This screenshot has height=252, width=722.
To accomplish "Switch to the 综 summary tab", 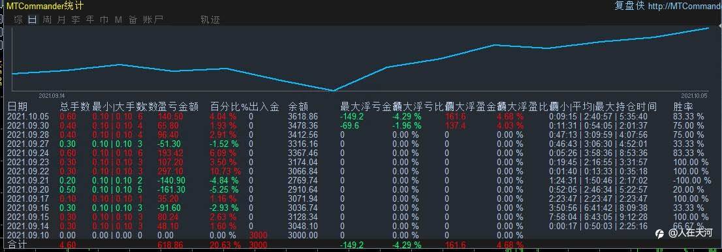I will [x=18, y=20].
